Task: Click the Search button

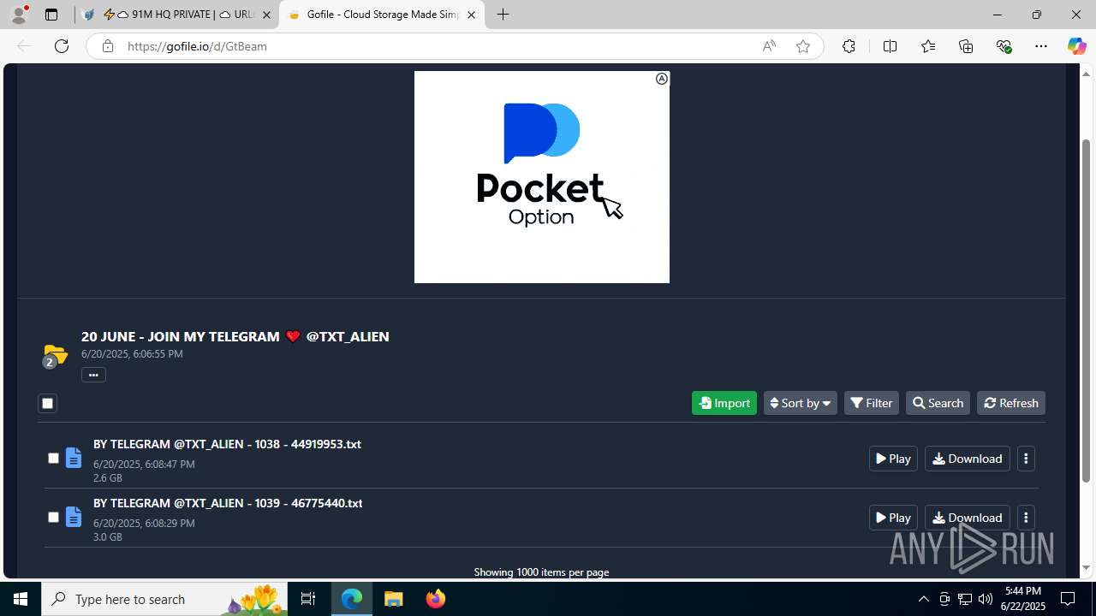Action: (938, 403)
